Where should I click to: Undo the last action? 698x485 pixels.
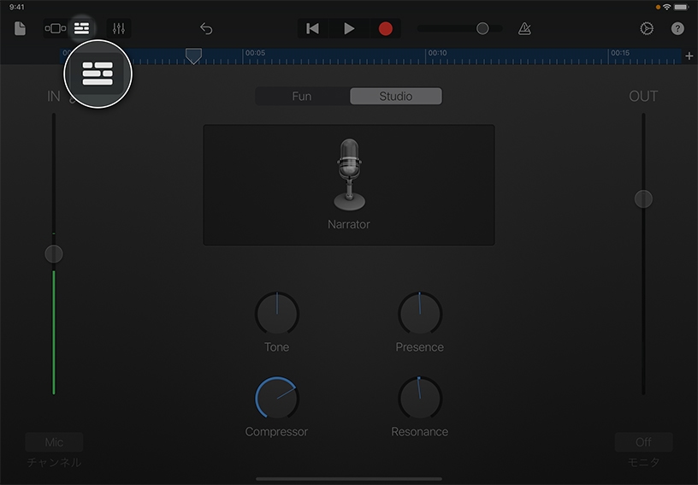point(206,28)
